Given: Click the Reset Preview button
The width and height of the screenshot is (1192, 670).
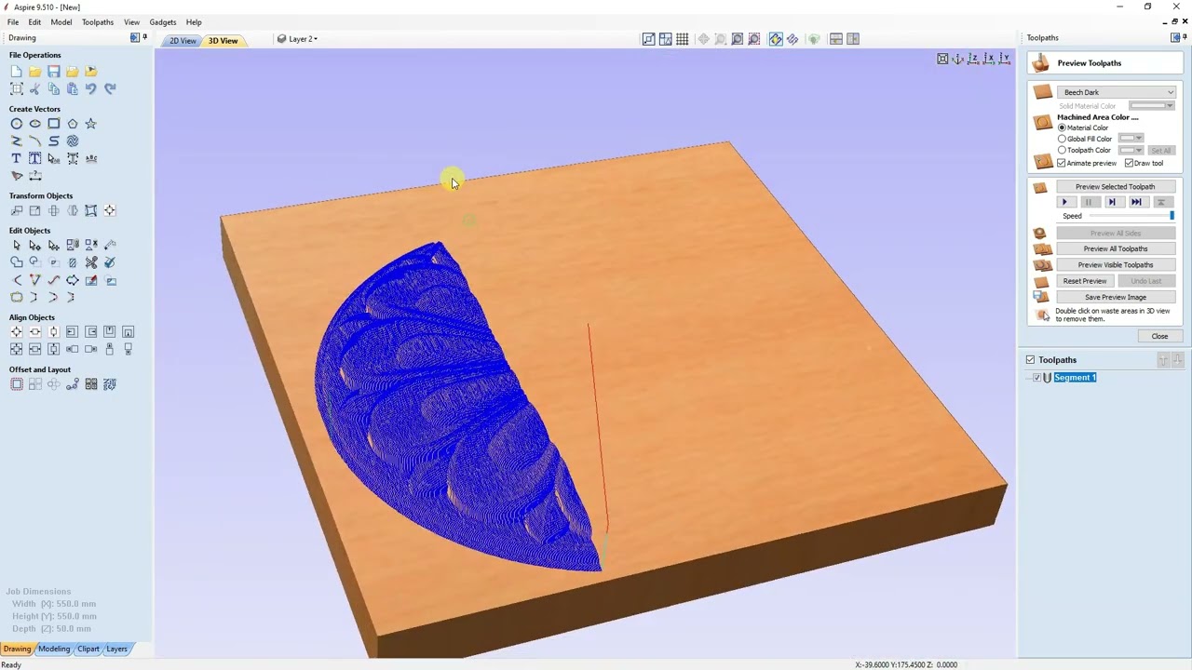Looking at the screenshot, I should (x=1085, y=281).
